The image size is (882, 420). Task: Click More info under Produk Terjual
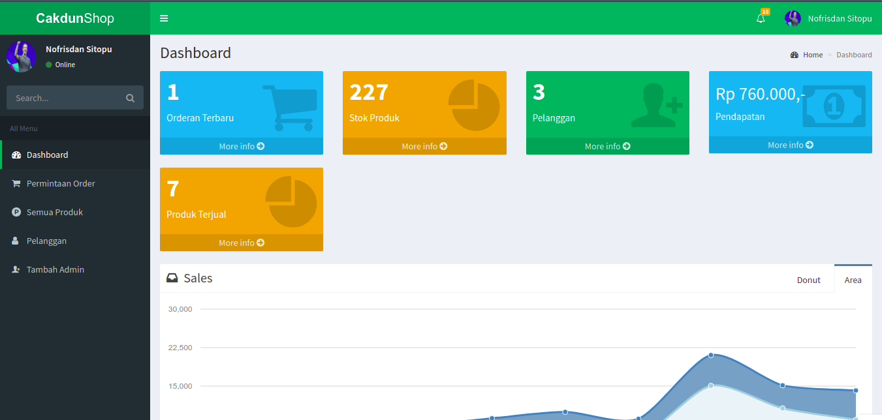pyautogui.click(x=242, y=243)
